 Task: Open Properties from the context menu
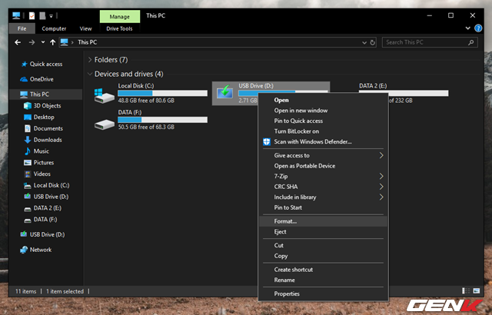click(x=323, y=293)
